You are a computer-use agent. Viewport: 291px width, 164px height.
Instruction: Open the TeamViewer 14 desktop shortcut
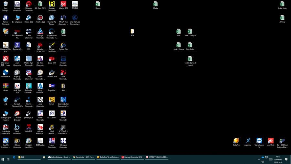pos(259,141)
